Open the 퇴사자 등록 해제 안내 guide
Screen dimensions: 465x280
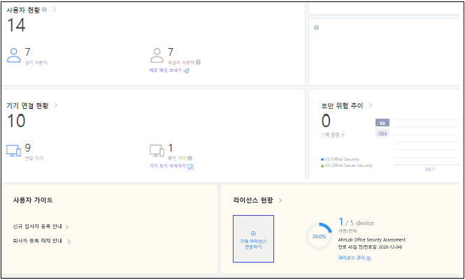[42, 241]
